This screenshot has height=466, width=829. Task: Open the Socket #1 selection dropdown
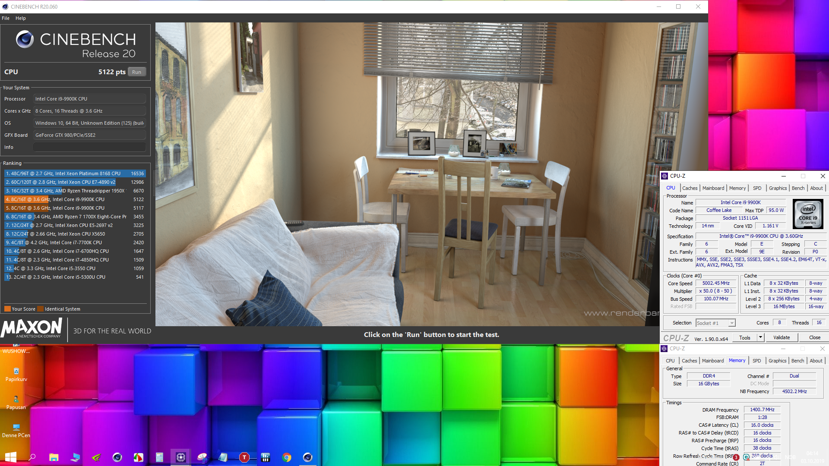pos(715,323)
